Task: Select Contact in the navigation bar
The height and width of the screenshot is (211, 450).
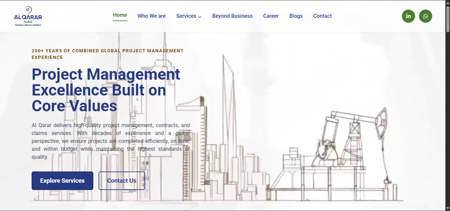Action: (322, 16)
